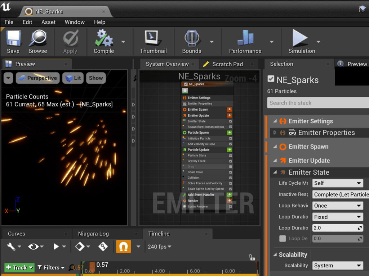
Task: Switch to the Scratch Pad tab
Action: (x=227, y=64)
